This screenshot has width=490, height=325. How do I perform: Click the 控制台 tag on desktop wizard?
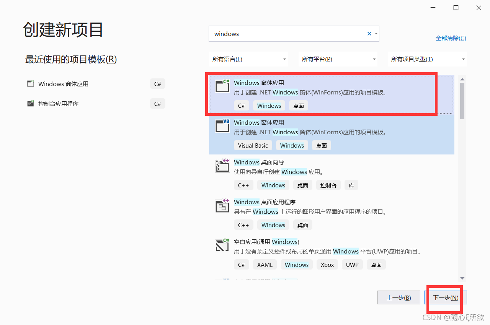click(x=328, y=185)
